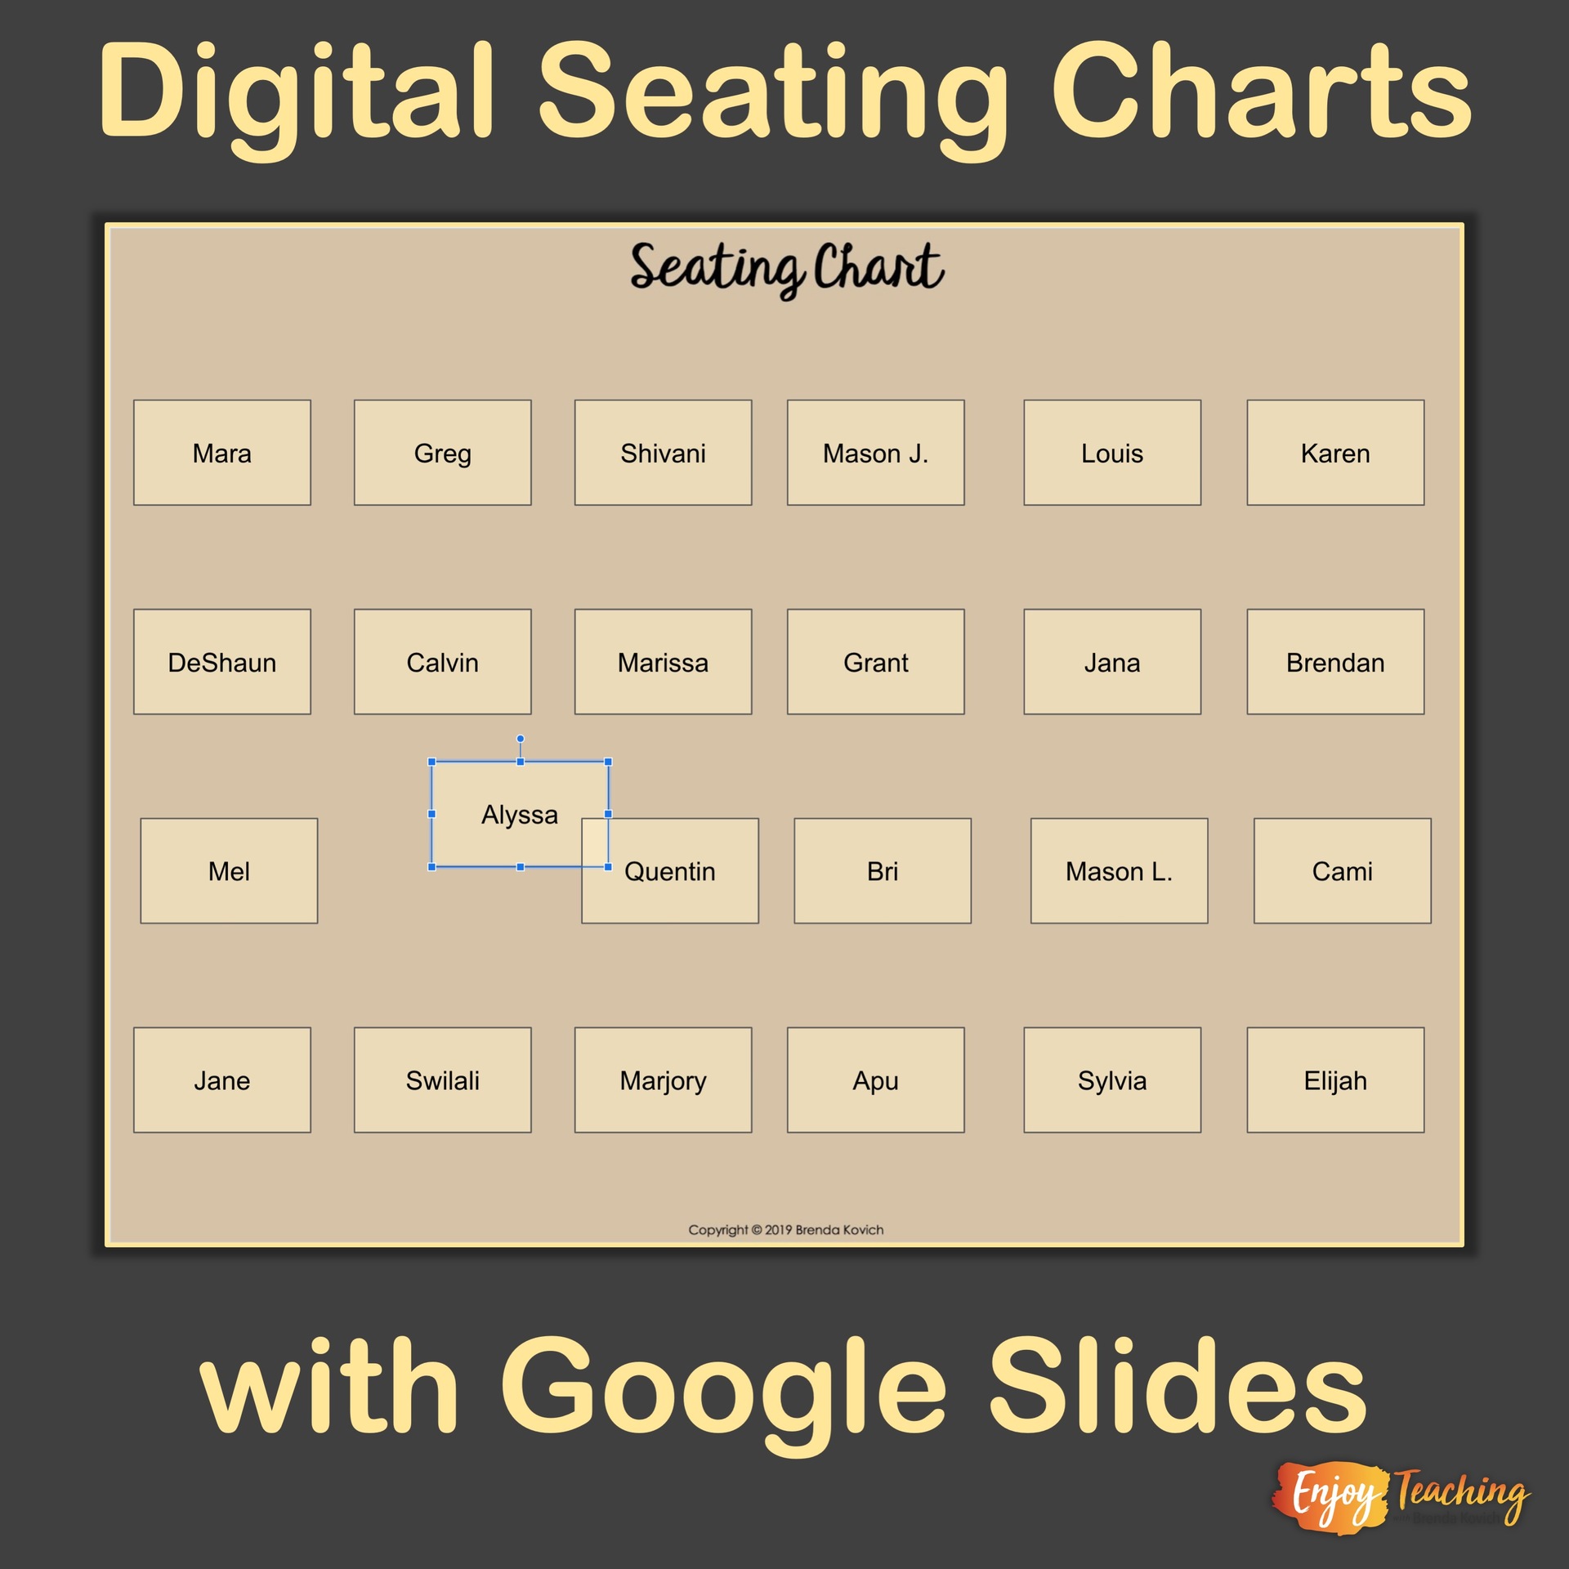Open the Copyright 2019 Brenda Kovich link
This screenshot has height=1569, width=1569.
click(783, 1233)
